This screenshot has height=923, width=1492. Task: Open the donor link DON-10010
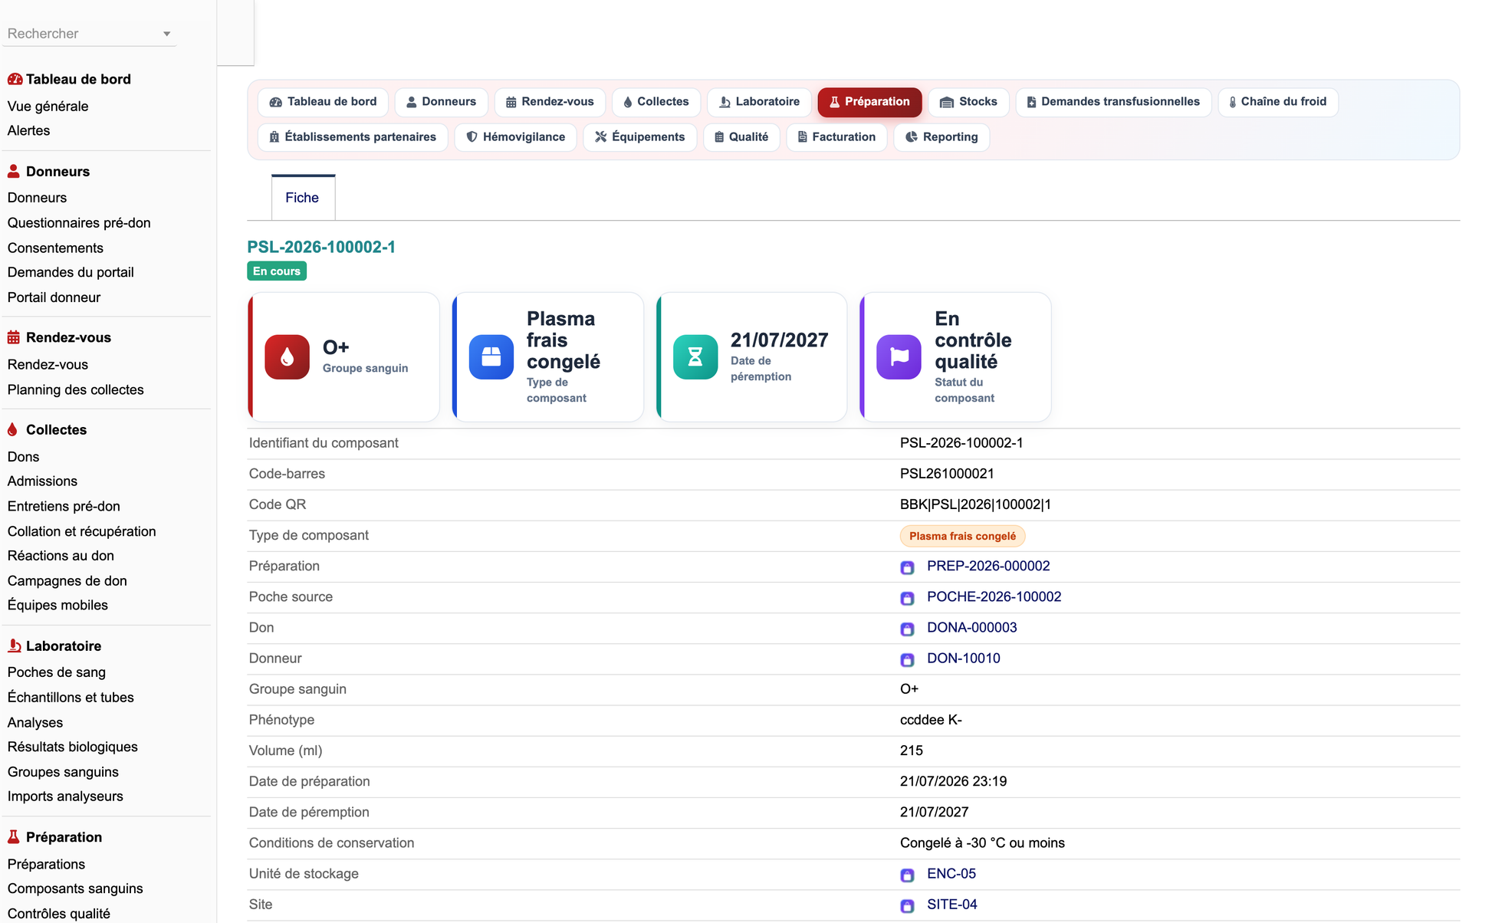(963, 658)
